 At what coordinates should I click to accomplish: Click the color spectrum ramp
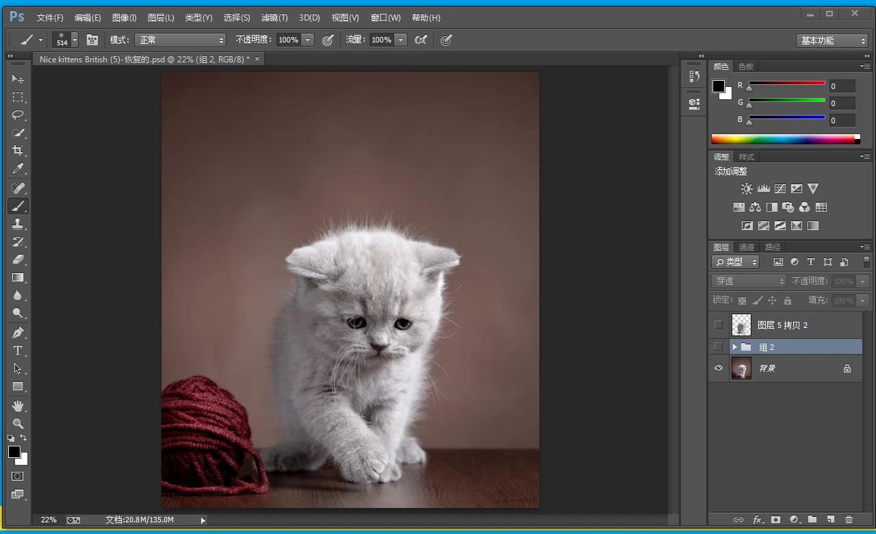[x=786, y=139]
